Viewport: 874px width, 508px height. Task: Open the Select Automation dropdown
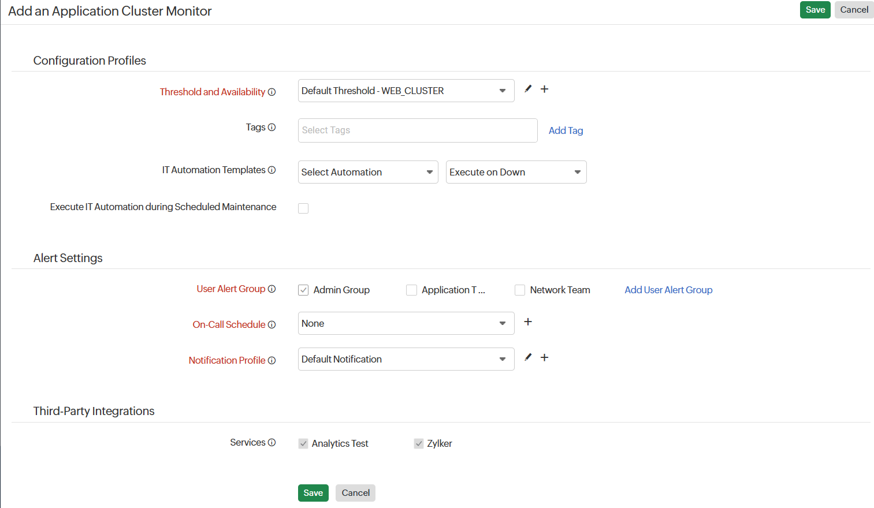(367, 172)
